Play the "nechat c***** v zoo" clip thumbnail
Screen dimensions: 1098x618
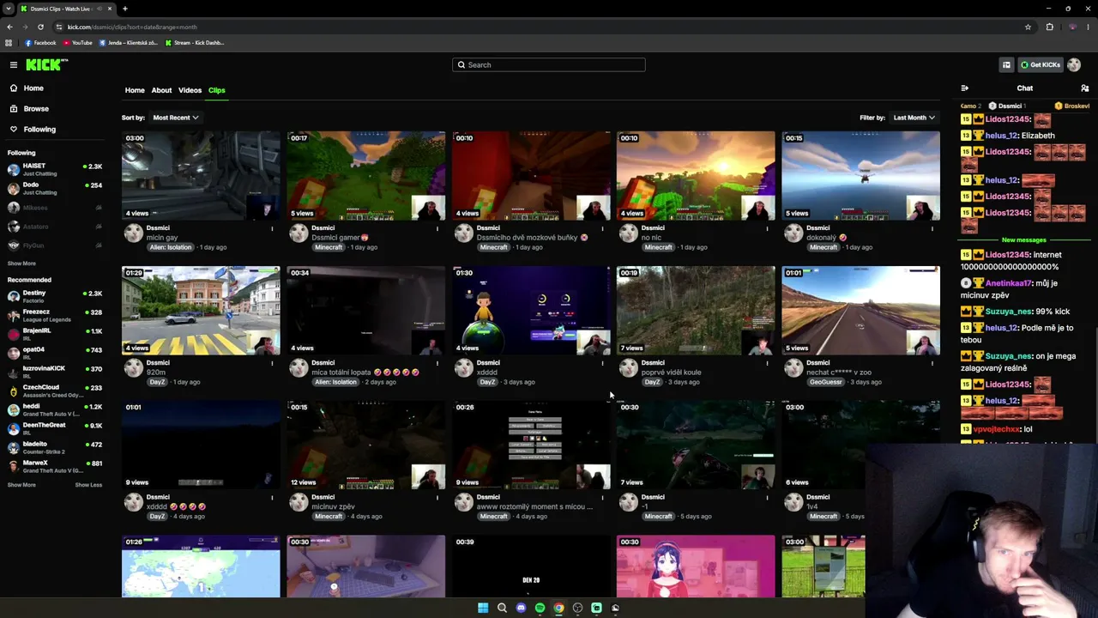860,311
